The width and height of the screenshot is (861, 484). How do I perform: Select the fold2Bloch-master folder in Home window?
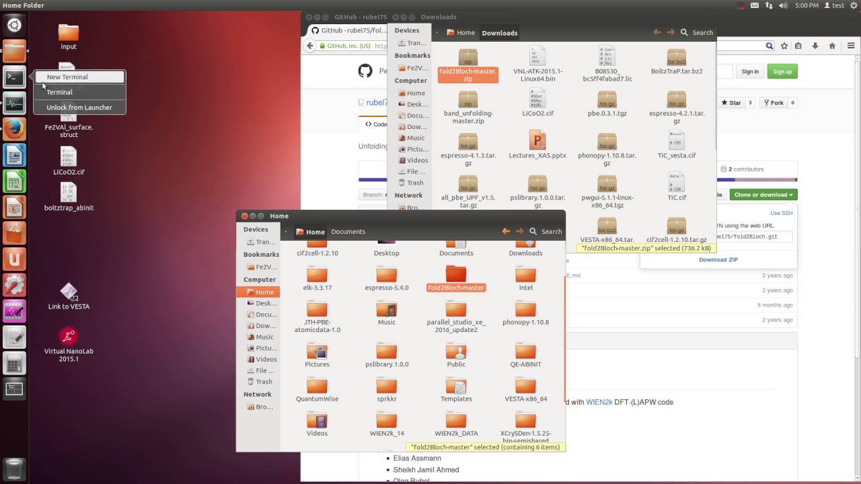click(x=456, y=278)
